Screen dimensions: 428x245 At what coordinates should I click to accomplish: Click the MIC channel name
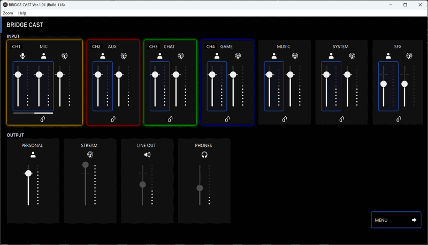click(44, 46)
